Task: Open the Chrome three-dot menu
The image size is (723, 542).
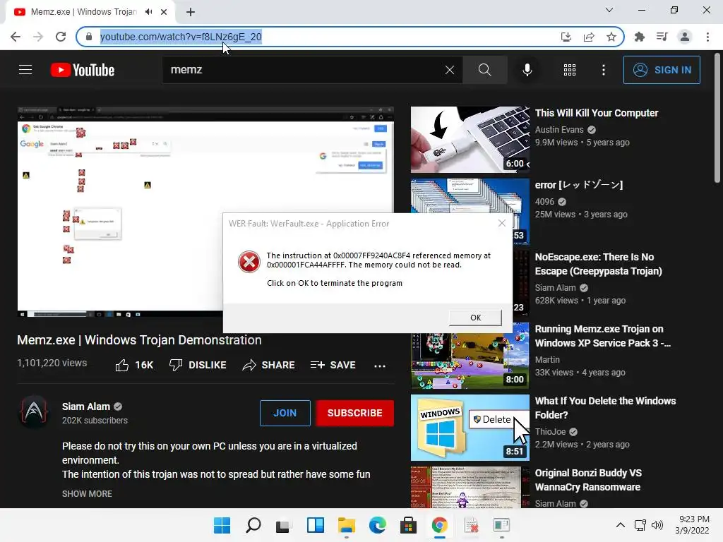Action: tap(707, 37)
